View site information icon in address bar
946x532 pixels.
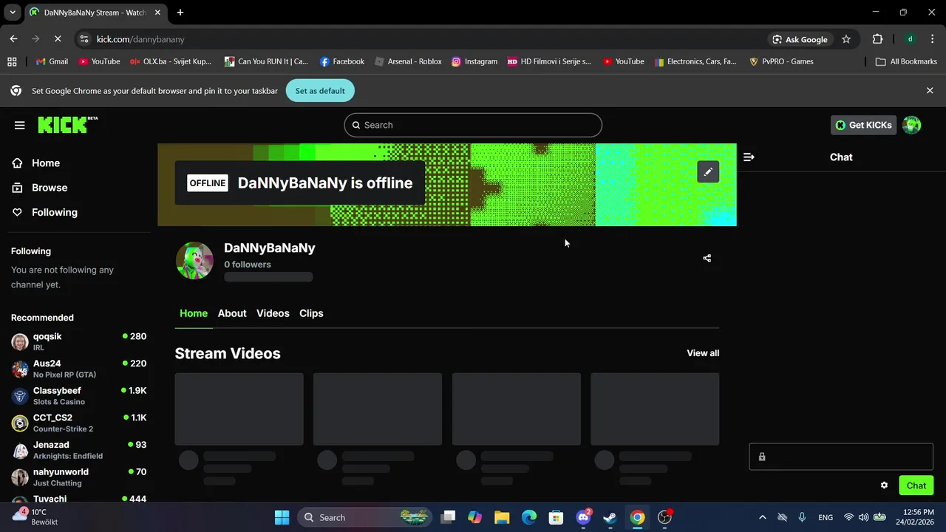pos(84,39)
